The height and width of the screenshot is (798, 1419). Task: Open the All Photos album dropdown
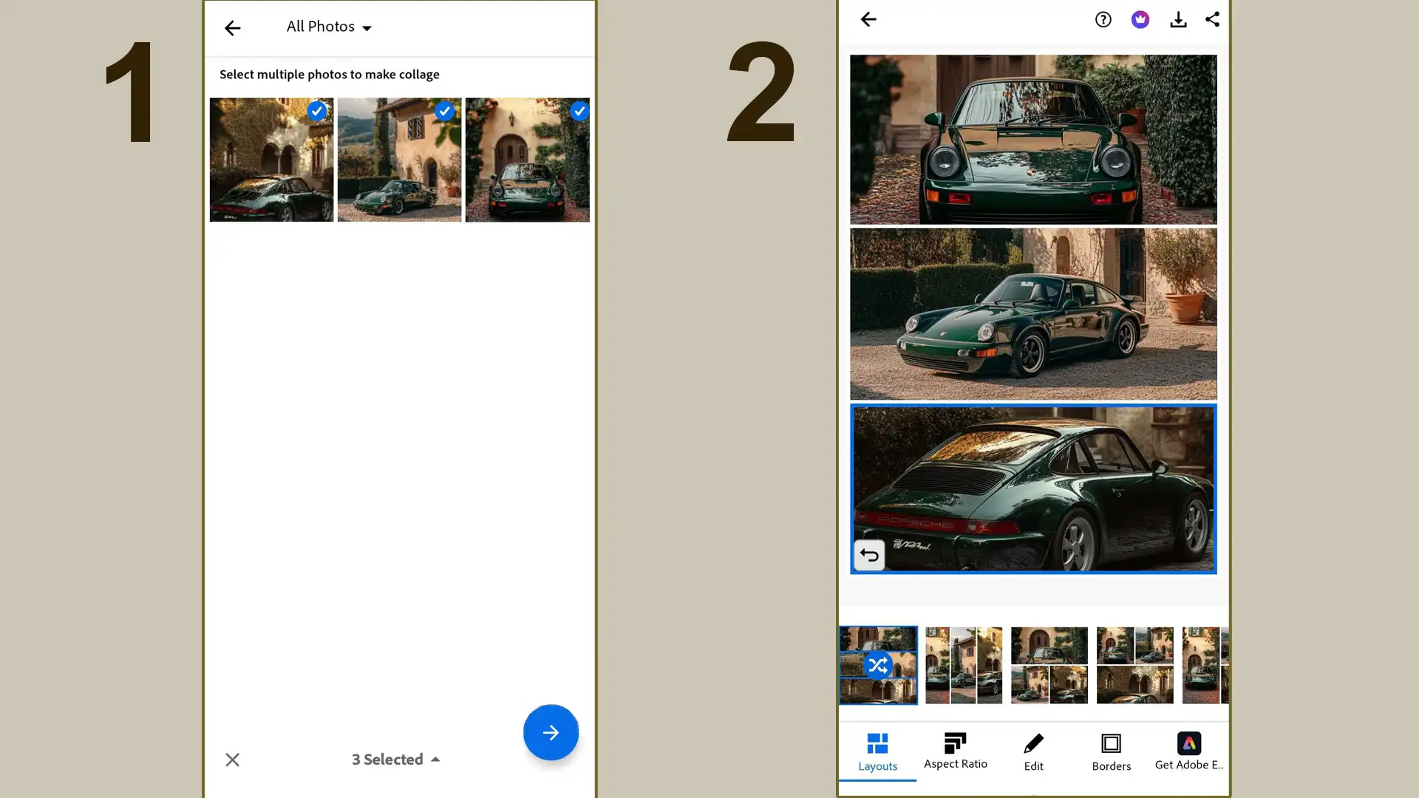[329, 27]
